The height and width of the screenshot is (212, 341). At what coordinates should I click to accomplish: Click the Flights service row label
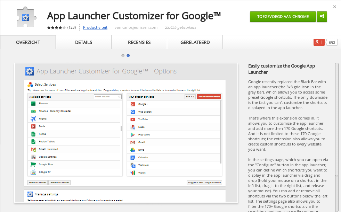coord(43,119)
